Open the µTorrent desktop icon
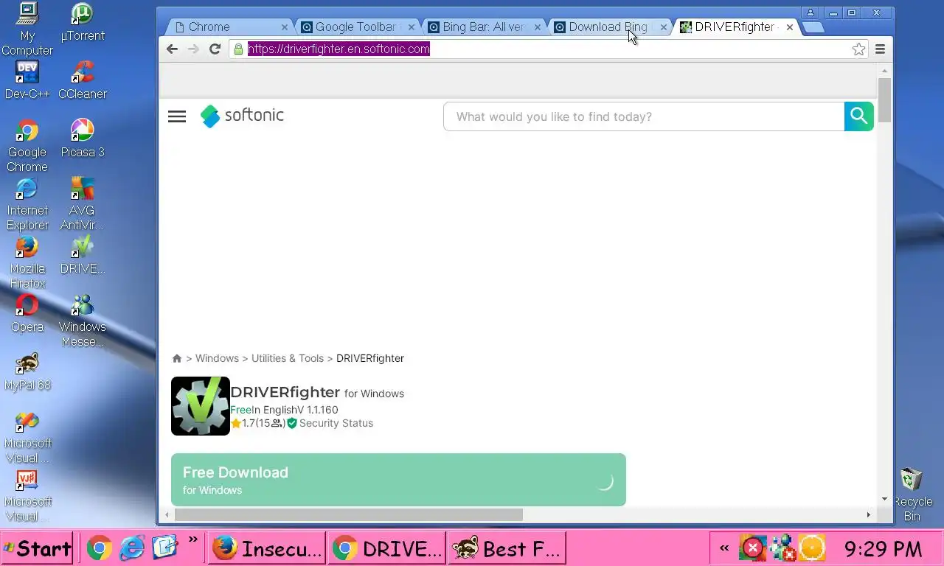Viewport: 944px width, 566px height. click(x=82, y=22)
